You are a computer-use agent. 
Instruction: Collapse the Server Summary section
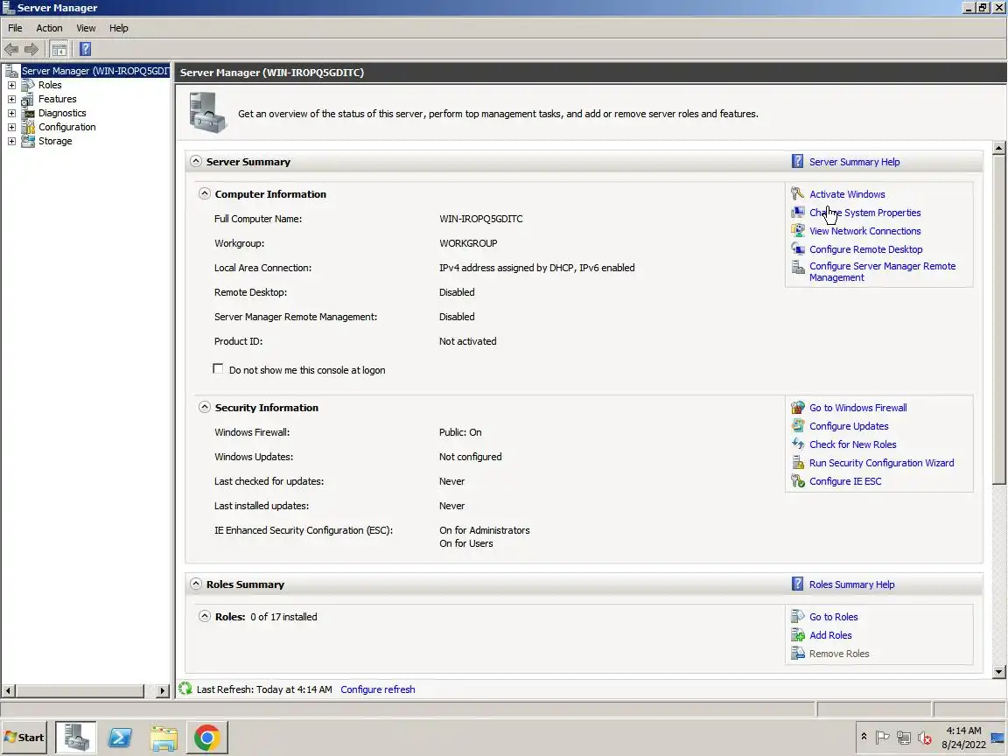(196, 161)
